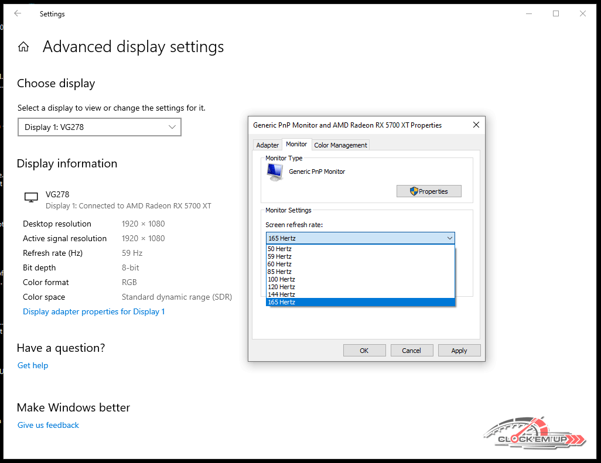Open the Display 1: VG278 dropdown
This screenshot has width=601, height=463.
100,127
